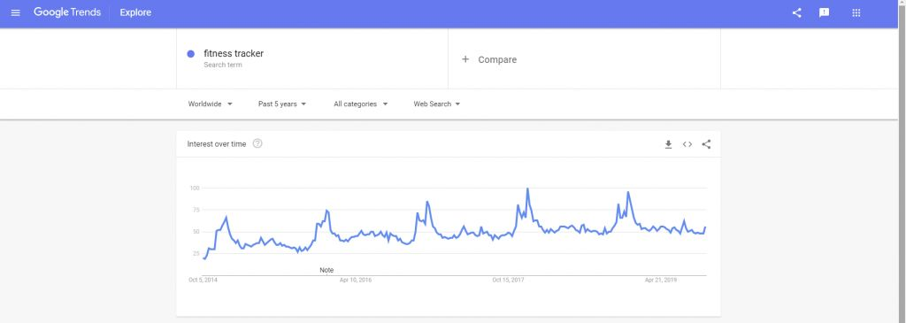
Task: Show help for Interest over time
Action: [257, 144]
